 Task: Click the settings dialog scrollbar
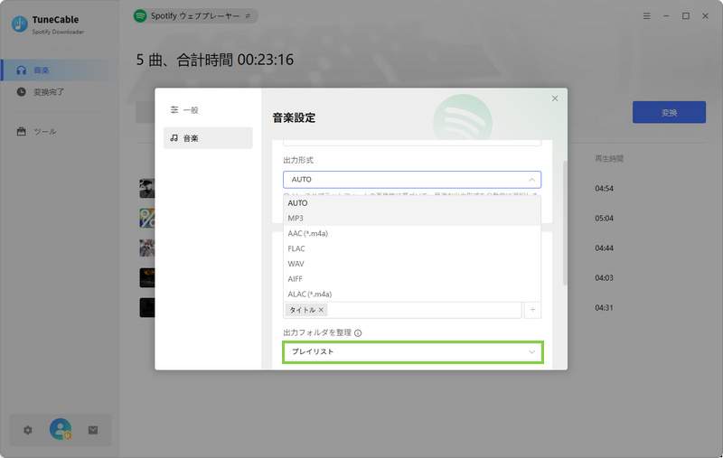pos(565,223)
